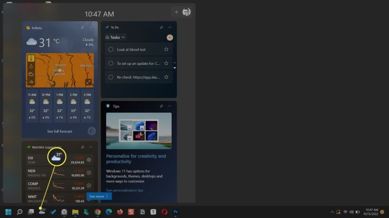Open more options for To Do widget
389x218 pixels.
coord(169,27)
